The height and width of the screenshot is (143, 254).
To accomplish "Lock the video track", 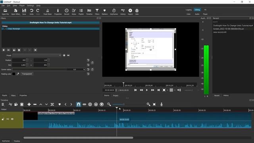I will [x=3, y=119].
